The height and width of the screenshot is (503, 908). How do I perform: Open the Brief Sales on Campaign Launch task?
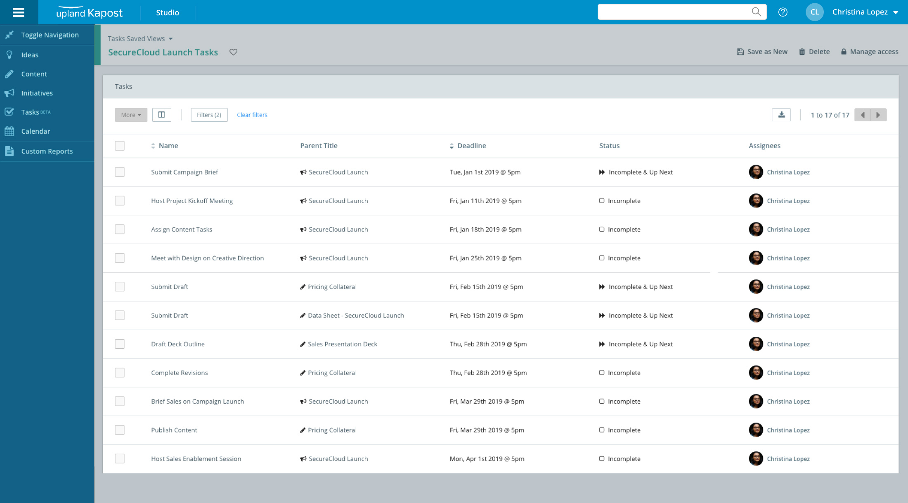pyautogui.click(x=197, y=401)
